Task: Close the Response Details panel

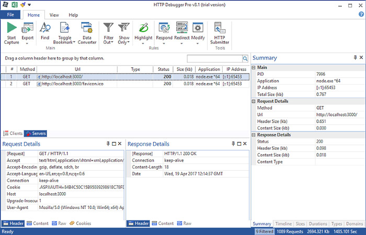Action: [245, 144]
